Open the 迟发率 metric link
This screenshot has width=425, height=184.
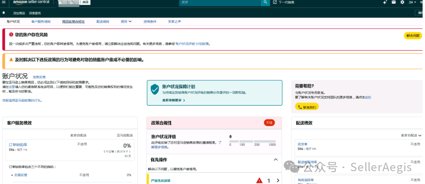(302, 144)
